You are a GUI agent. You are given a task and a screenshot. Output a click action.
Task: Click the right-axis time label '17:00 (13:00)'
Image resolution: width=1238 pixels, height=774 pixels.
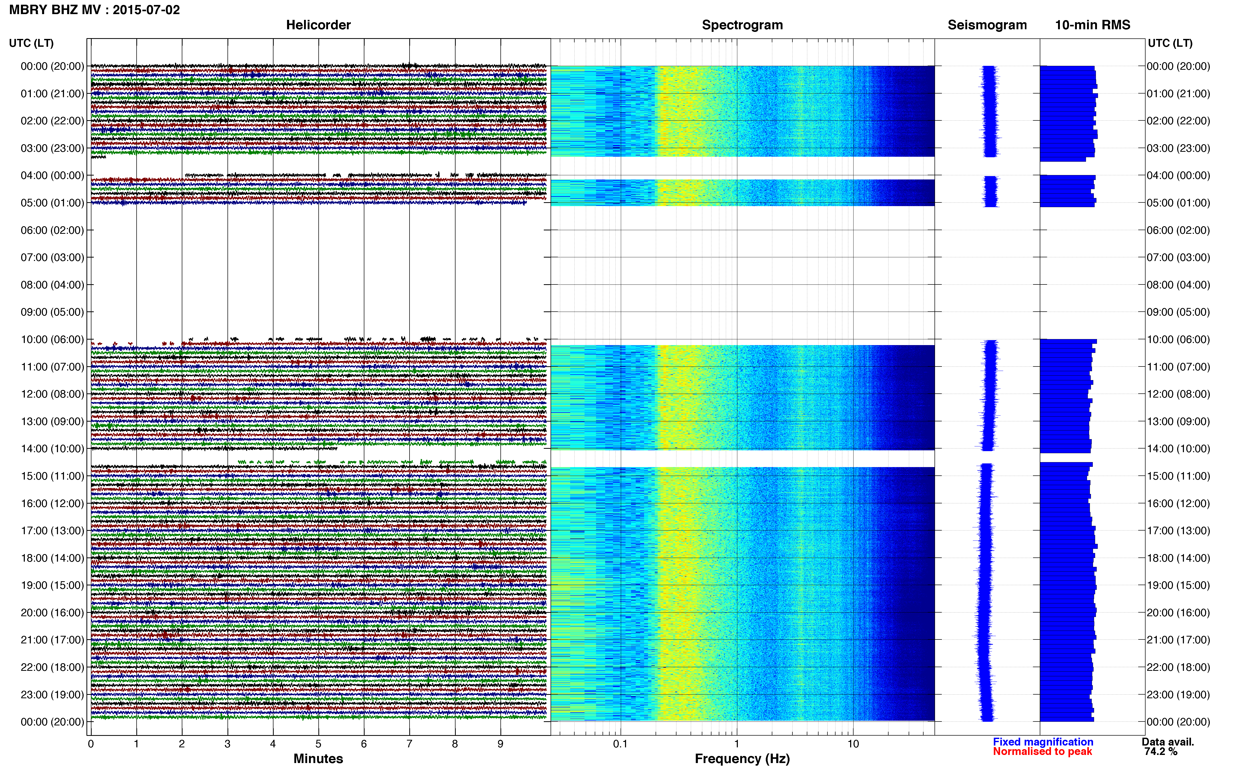(1178, 531)
